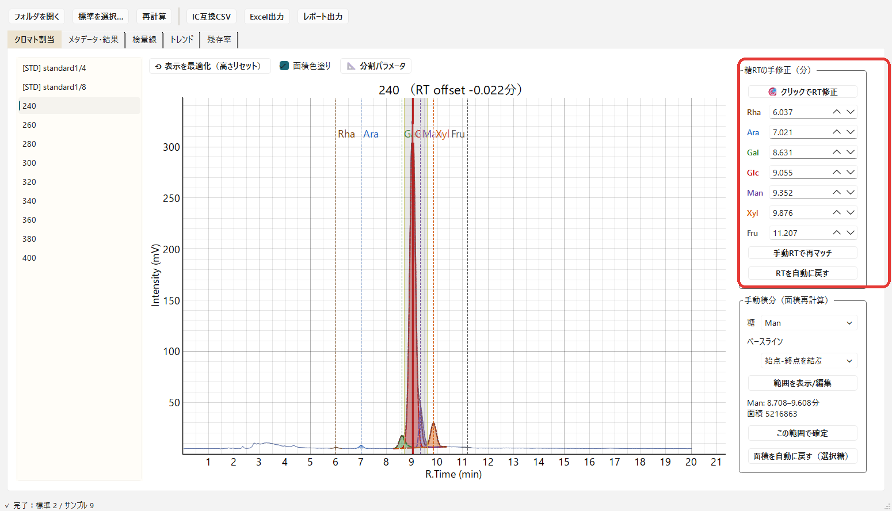The image size is (892, 511).
Task: Decrease the Ara RT value
Action: tap(851, 132)
